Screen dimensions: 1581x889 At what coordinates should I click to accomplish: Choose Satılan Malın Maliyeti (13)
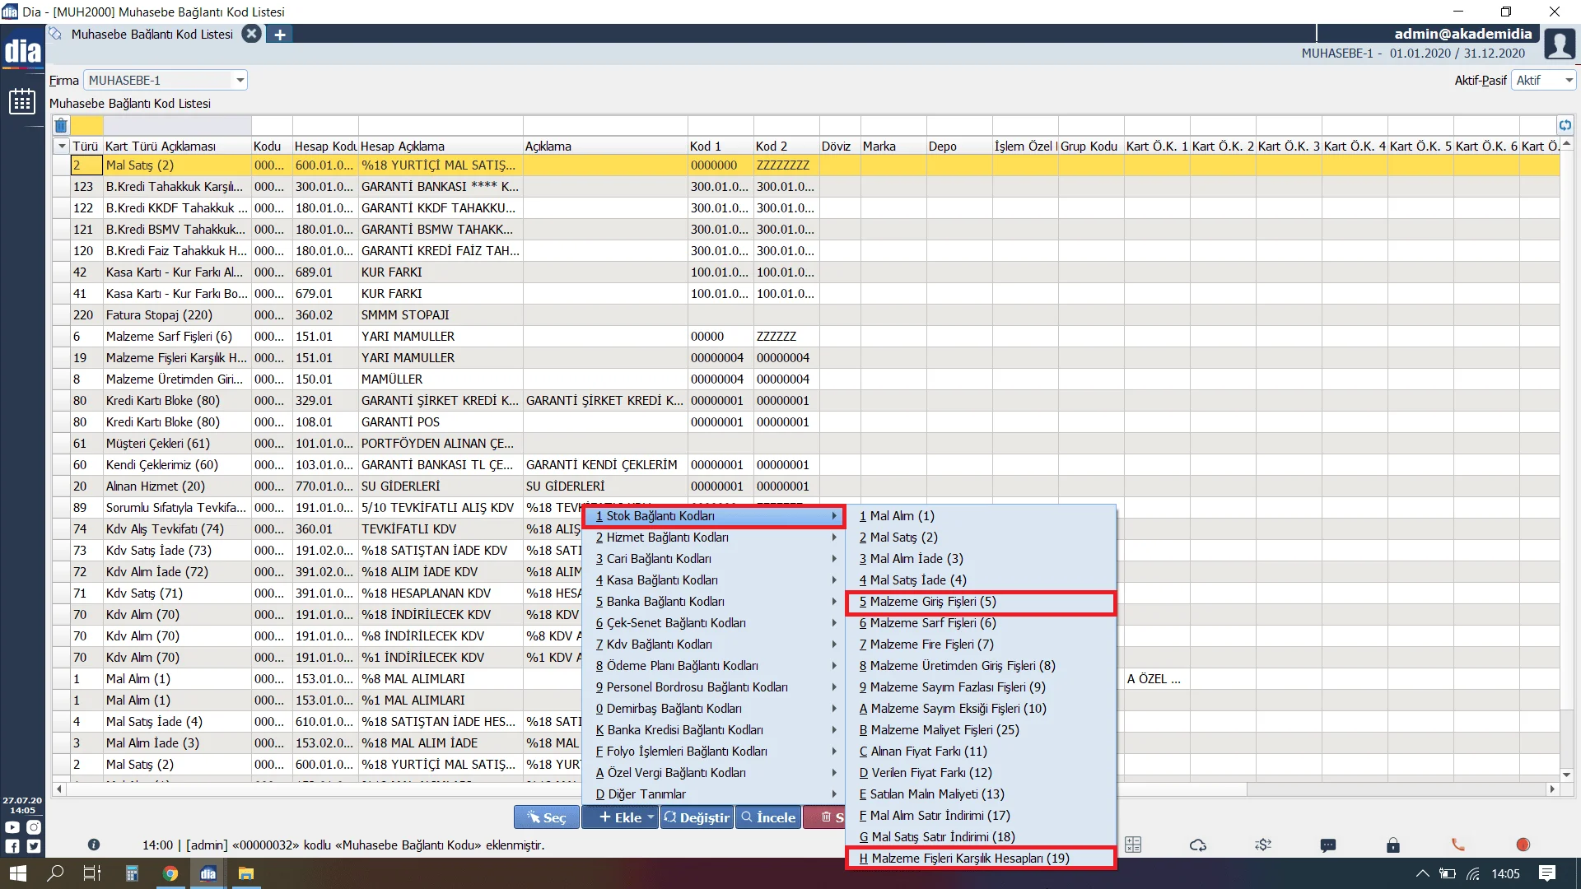click(981, 794)
